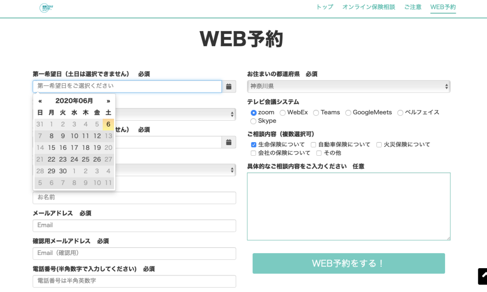Select the Skype radio option
487x292 pixels.
coord(253,121)
